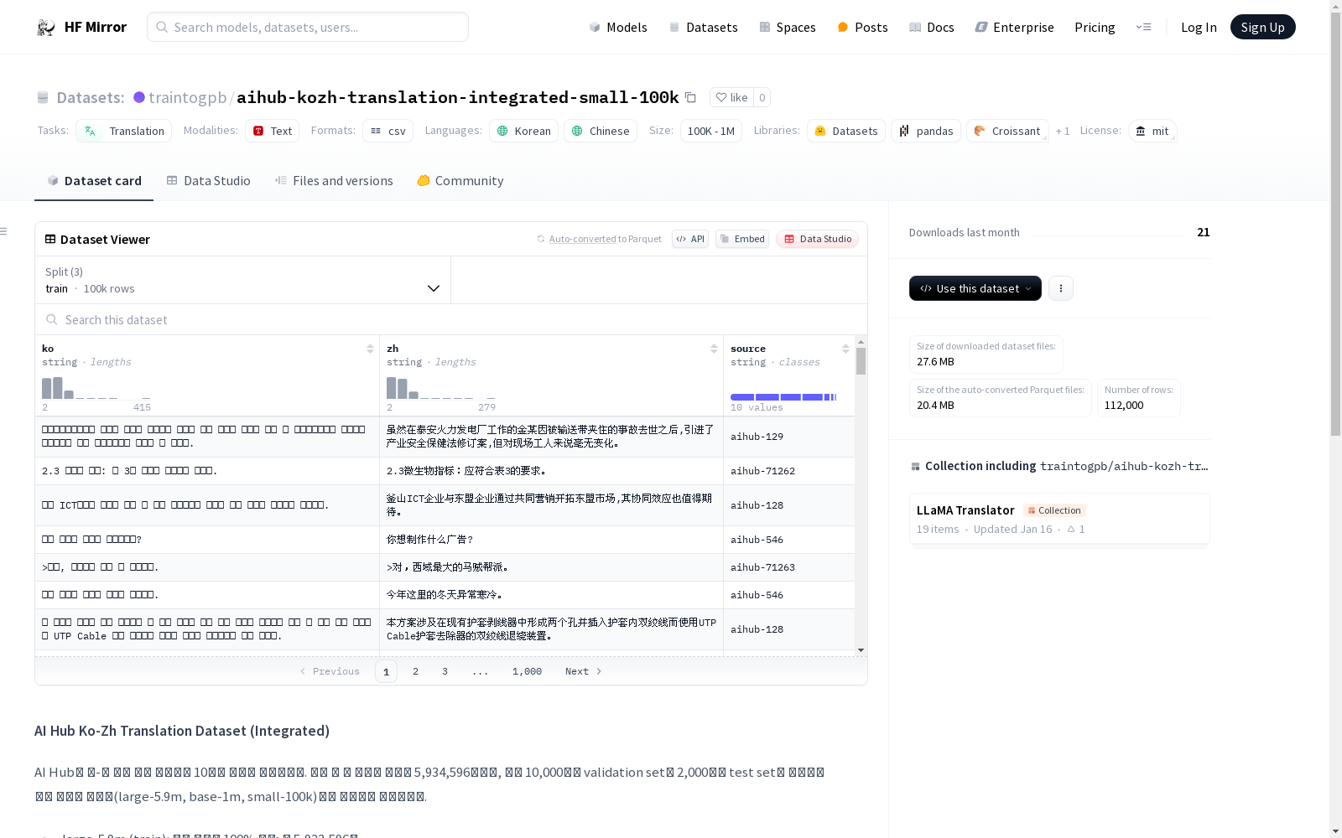
Task: Filter by Chinese language tag
Action: point(601,131)
